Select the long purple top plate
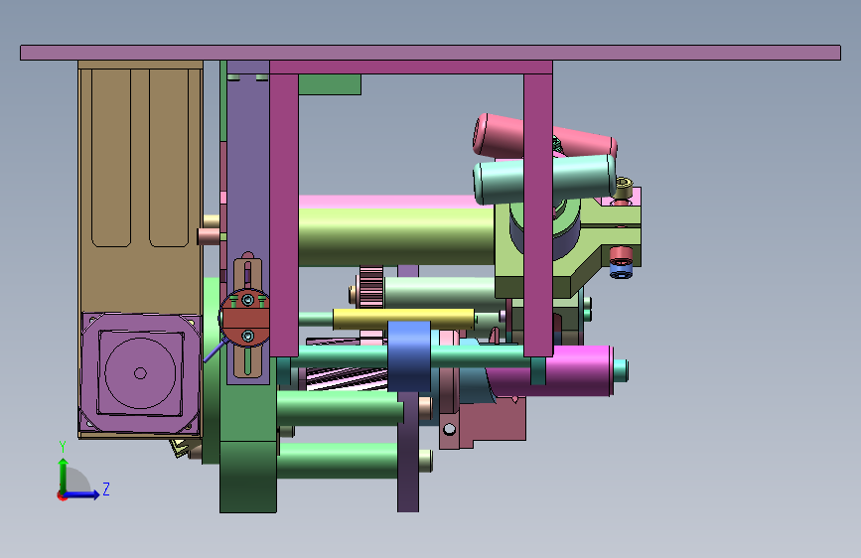Viewport: 861px width, 558px height. click(431, 53)
